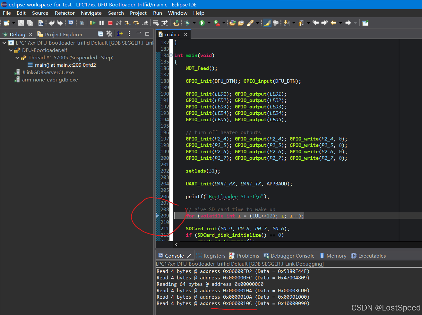Image resolution: width=422 pixels, height=315 pixels.
Task: Go Forward with the white right arrow
Action: pos(348,23)
